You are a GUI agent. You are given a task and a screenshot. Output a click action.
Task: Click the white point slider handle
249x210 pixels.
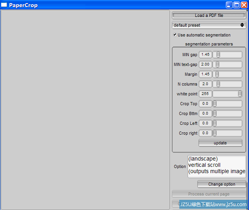(x=240, y=94)
